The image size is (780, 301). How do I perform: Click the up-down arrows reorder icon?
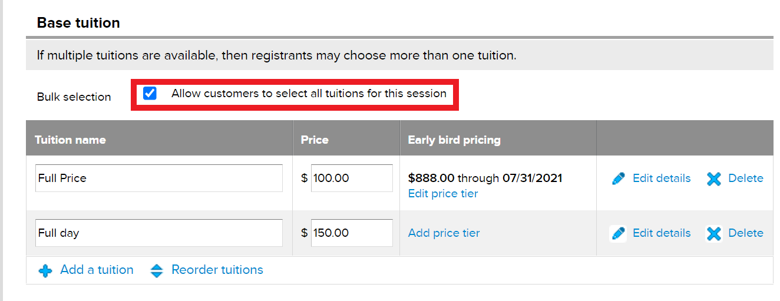157,271
